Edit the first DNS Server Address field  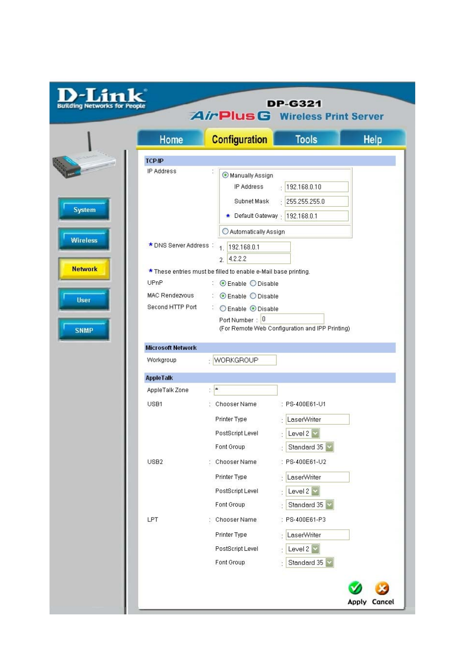(x=259, y=247)
